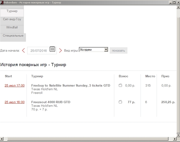
Task: Click the Pokerdom PD logo in title bar
Action: [x=2, y=2]
